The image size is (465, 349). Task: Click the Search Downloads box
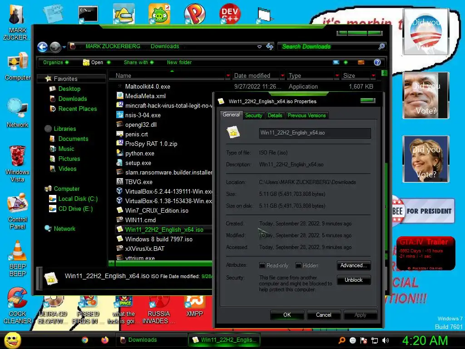tap(328, 47)
